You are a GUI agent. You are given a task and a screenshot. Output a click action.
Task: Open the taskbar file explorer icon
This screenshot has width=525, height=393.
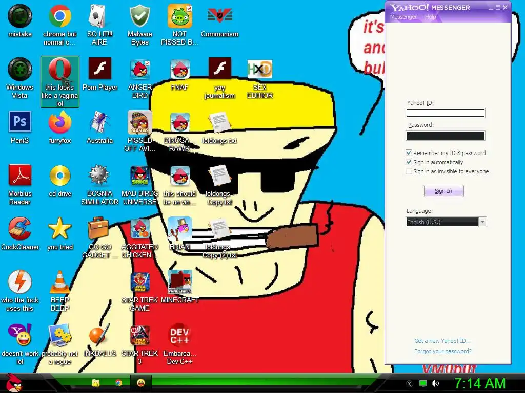coord(96,383)
